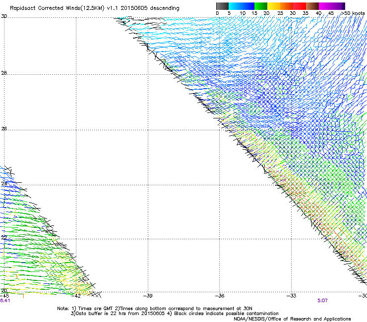Click the latitude label 22
The width and height of the screenshot is (367, 322).
click(4, 238)
